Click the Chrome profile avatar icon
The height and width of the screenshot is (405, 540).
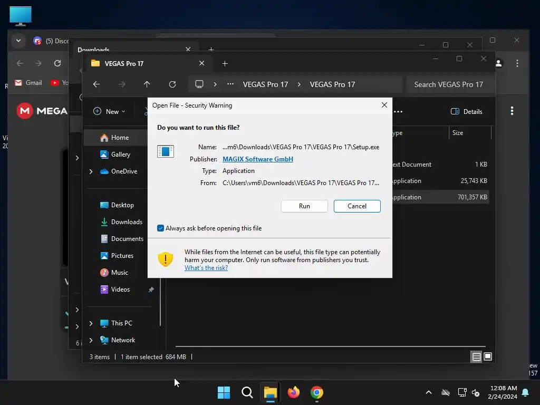(499, 63)
